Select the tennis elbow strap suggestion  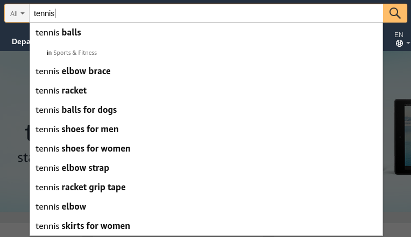206,168
